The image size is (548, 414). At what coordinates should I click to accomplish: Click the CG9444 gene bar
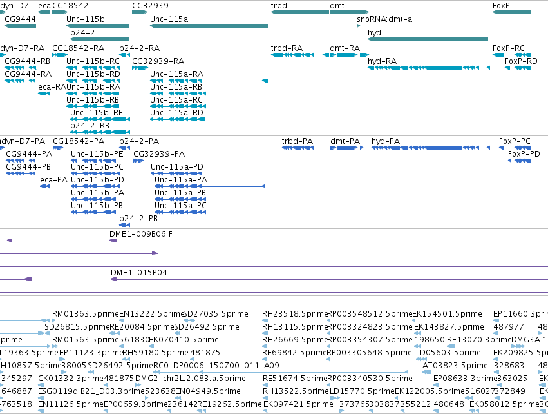point(20,26)
